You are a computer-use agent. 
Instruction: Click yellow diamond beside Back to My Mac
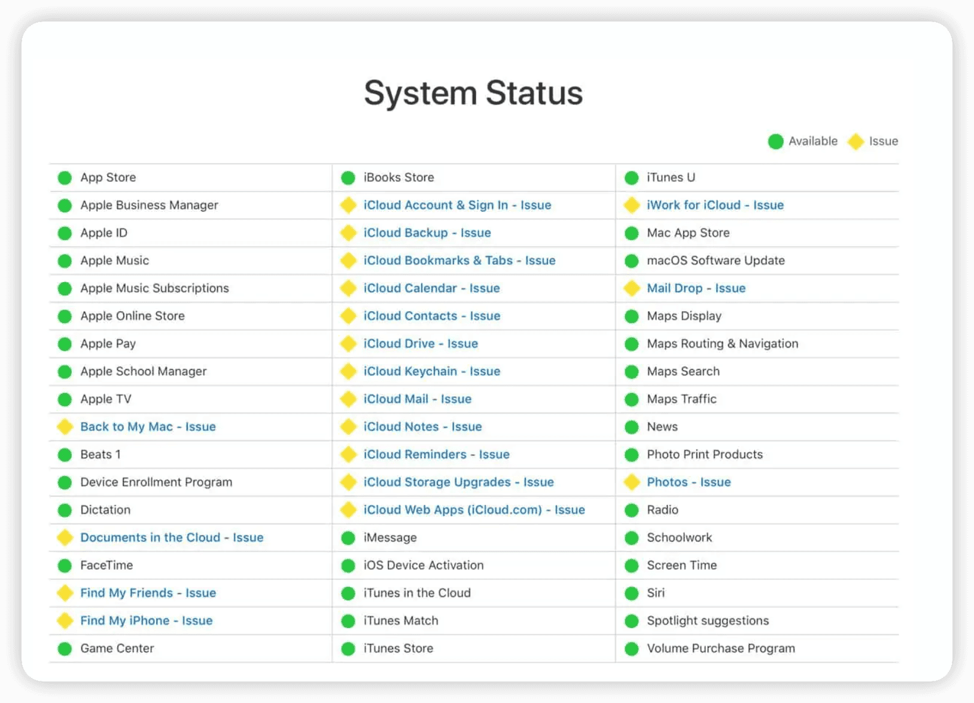pos(65,427)
